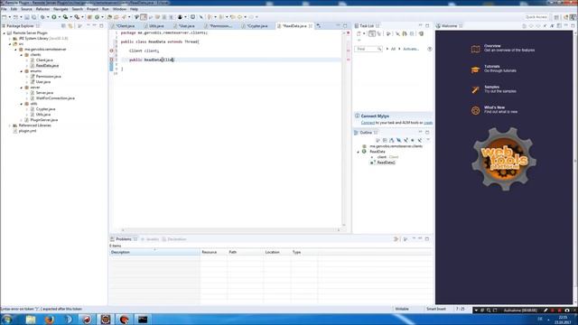
Task: Switch to the Problems tab
Action: pyautogui.click(x=124, y=239)
